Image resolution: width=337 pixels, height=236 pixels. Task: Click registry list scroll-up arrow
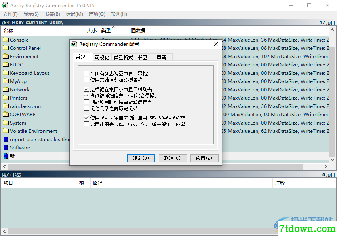(x=332, y=30)
